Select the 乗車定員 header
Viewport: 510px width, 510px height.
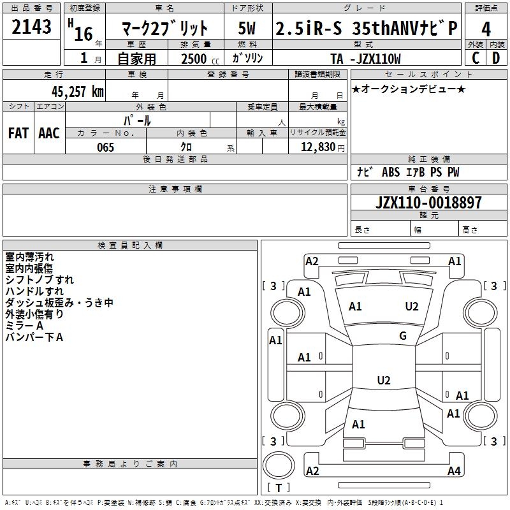point(262,106)
